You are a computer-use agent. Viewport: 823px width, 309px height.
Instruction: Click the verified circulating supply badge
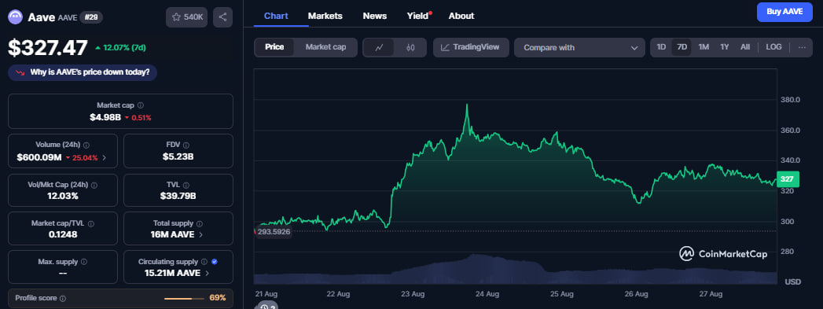point(214,261)
